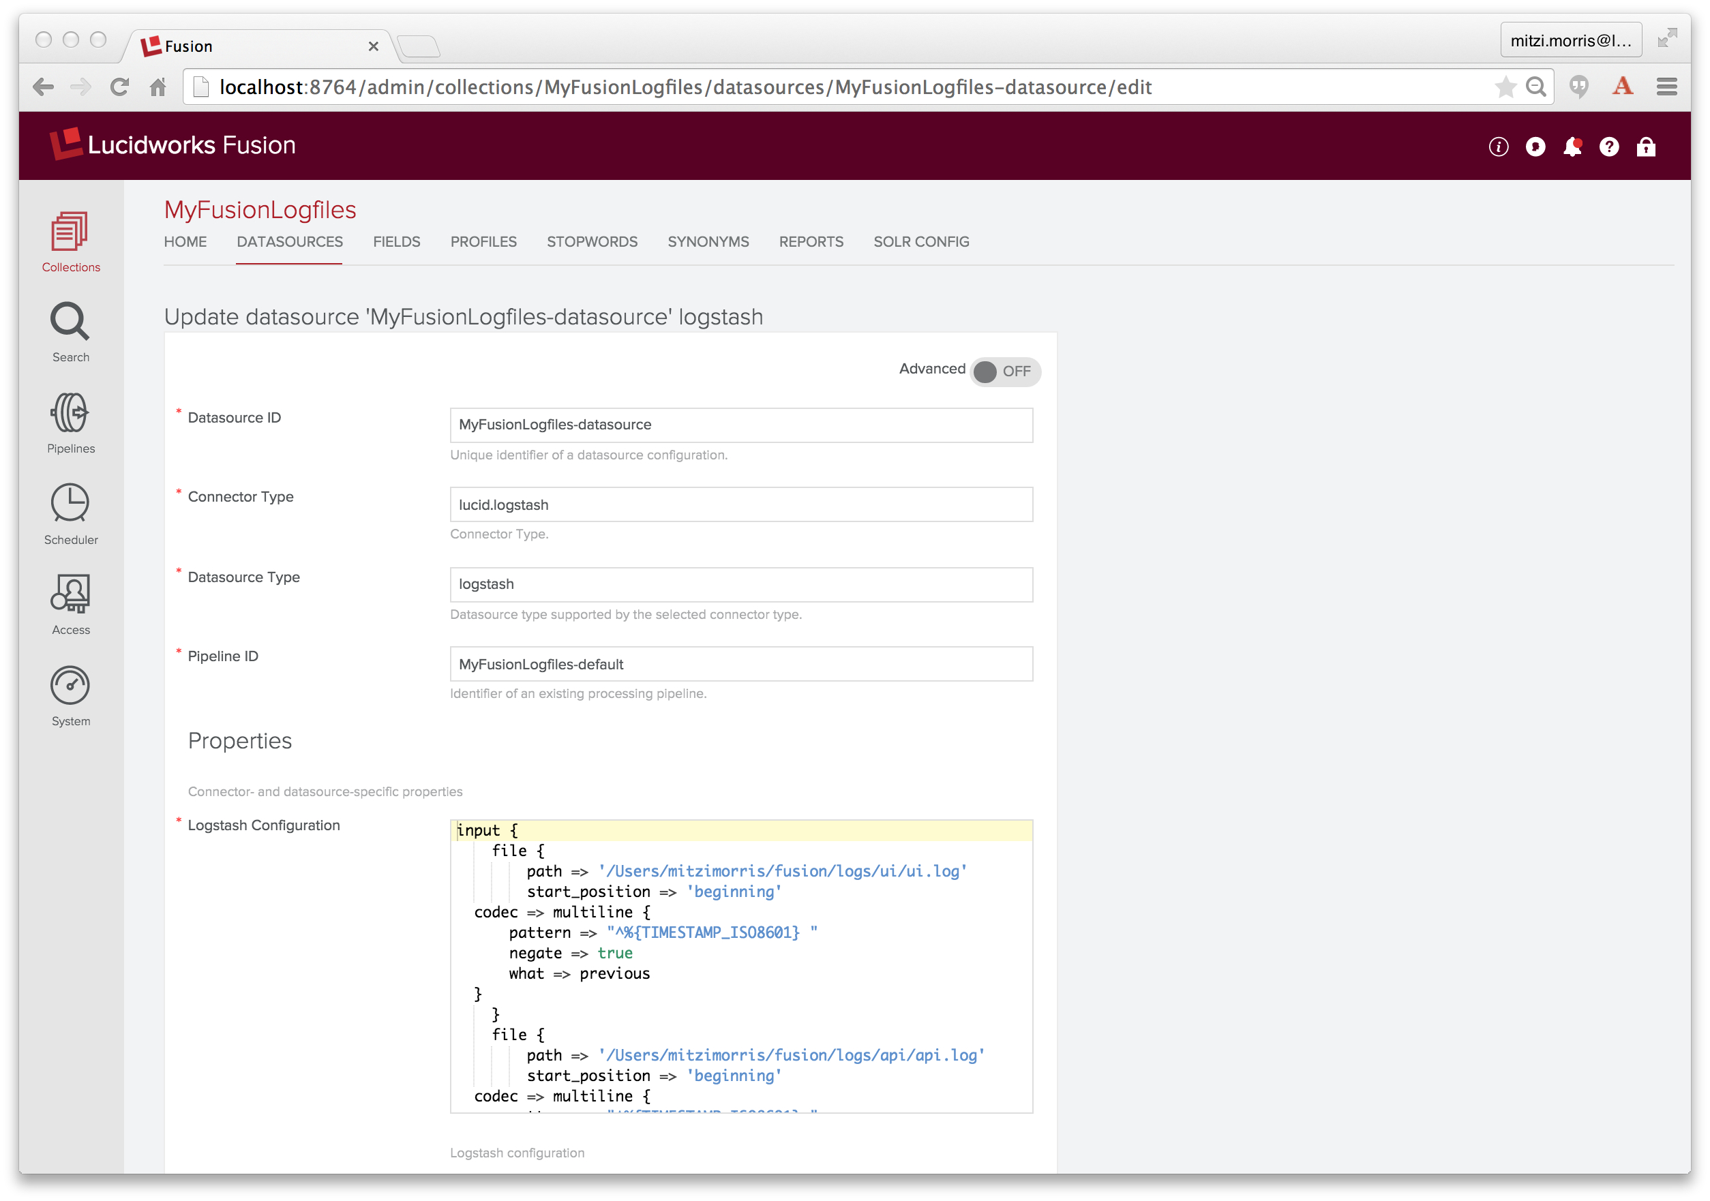Click the browser address bar URL

685,87
